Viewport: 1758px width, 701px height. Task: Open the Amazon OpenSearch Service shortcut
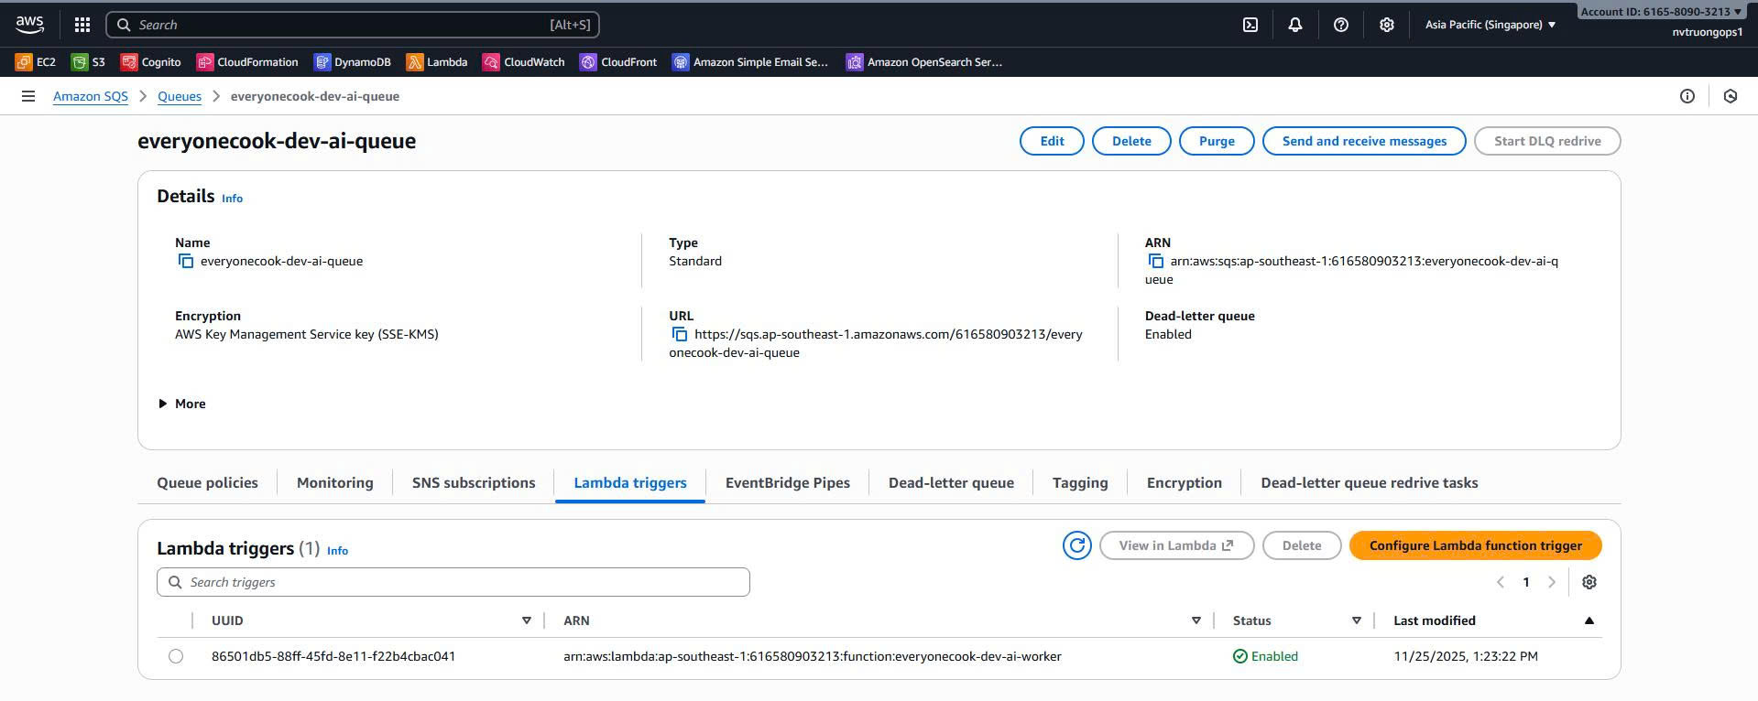[x=924, y=62]
